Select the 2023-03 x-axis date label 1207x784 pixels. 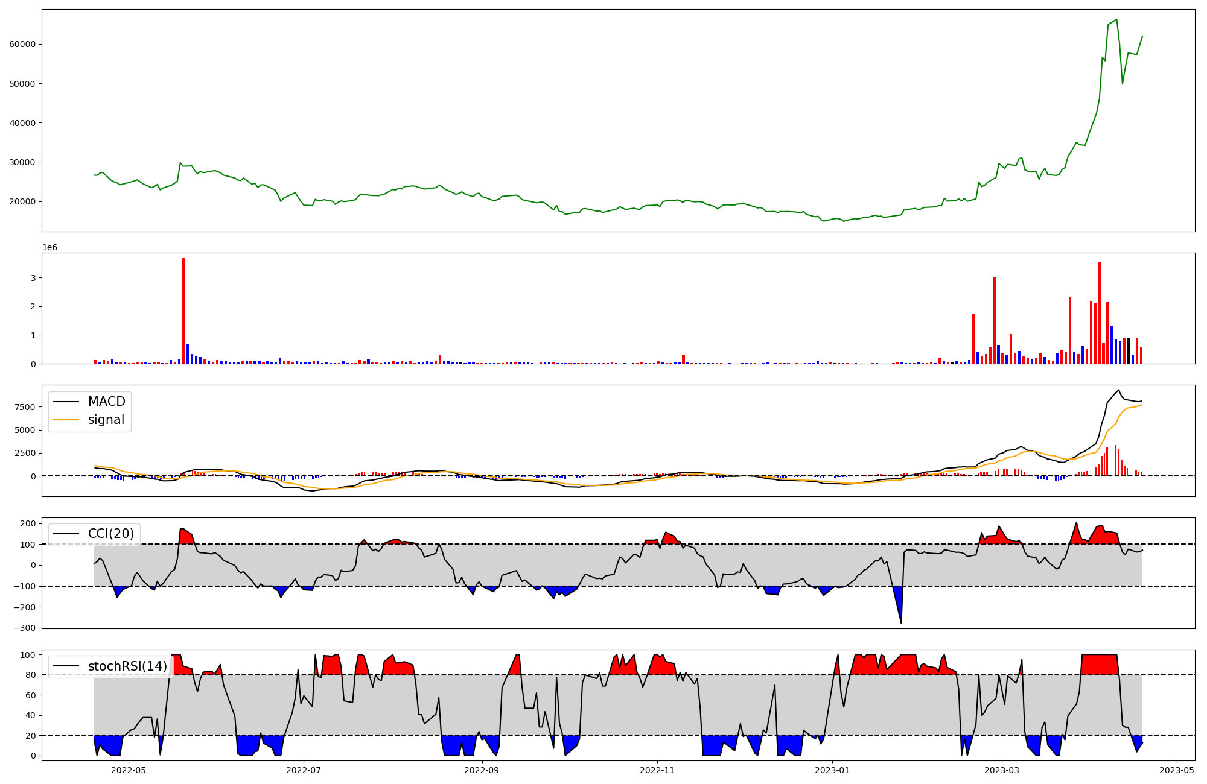point(1002,770)
